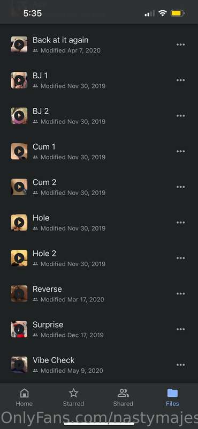The height and width of the screenshot is (429, 198).
Task: Switch to the Shared tab people icon
Action: click(x=123, y=393)
